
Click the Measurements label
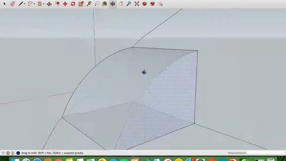click(237, 153)
